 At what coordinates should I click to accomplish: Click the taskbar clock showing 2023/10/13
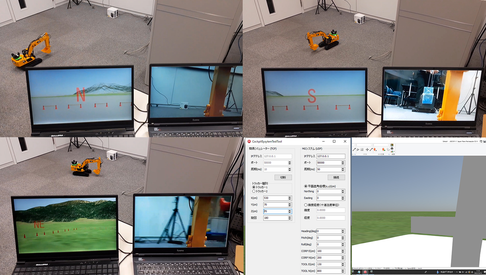point(478,272)
